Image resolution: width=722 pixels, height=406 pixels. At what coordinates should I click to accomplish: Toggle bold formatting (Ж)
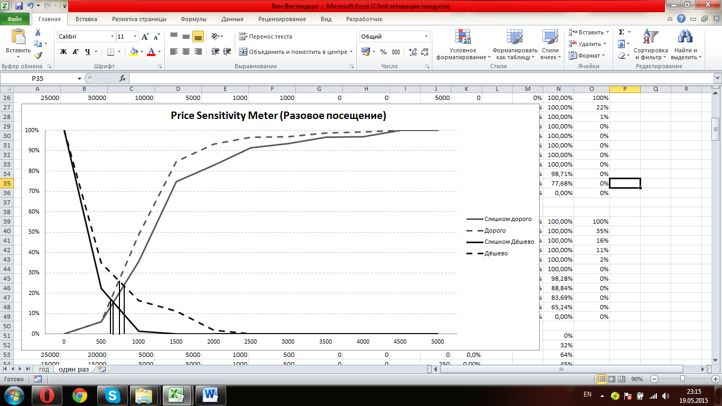pyautogui.click(x=63, y=52)
